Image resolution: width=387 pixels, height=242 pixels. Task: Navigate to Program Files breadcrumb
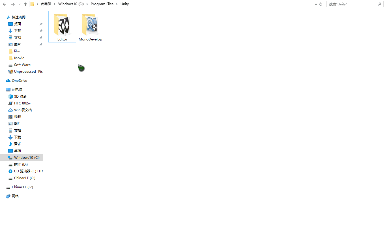(102, 4)
